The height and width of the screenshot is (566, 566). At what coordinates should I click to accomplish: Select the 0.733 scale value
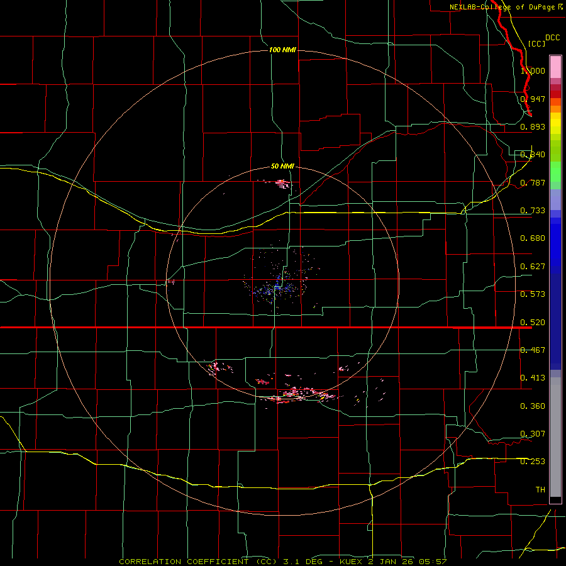(x=533, y=210)
